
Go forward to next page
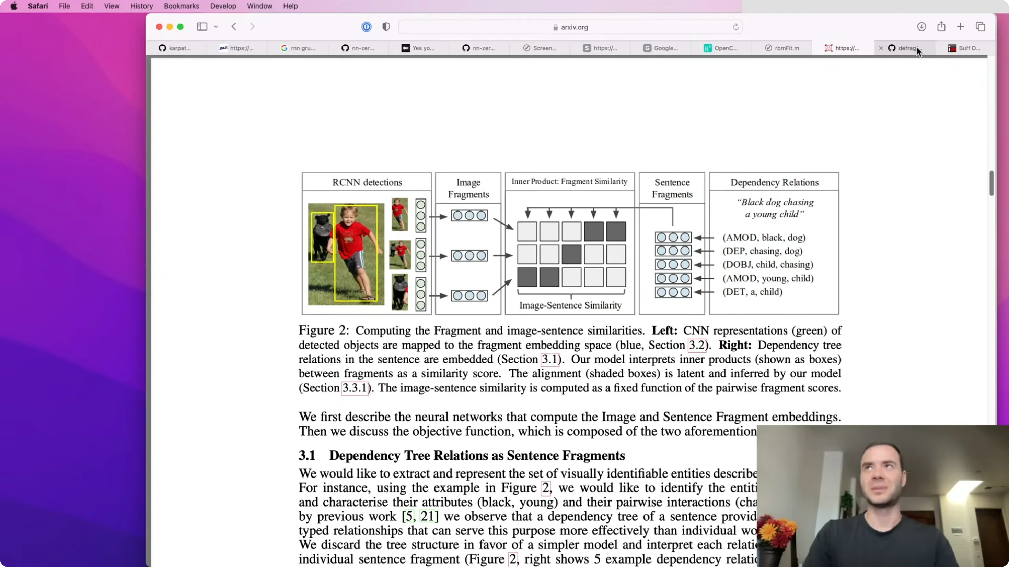point(252,27)
